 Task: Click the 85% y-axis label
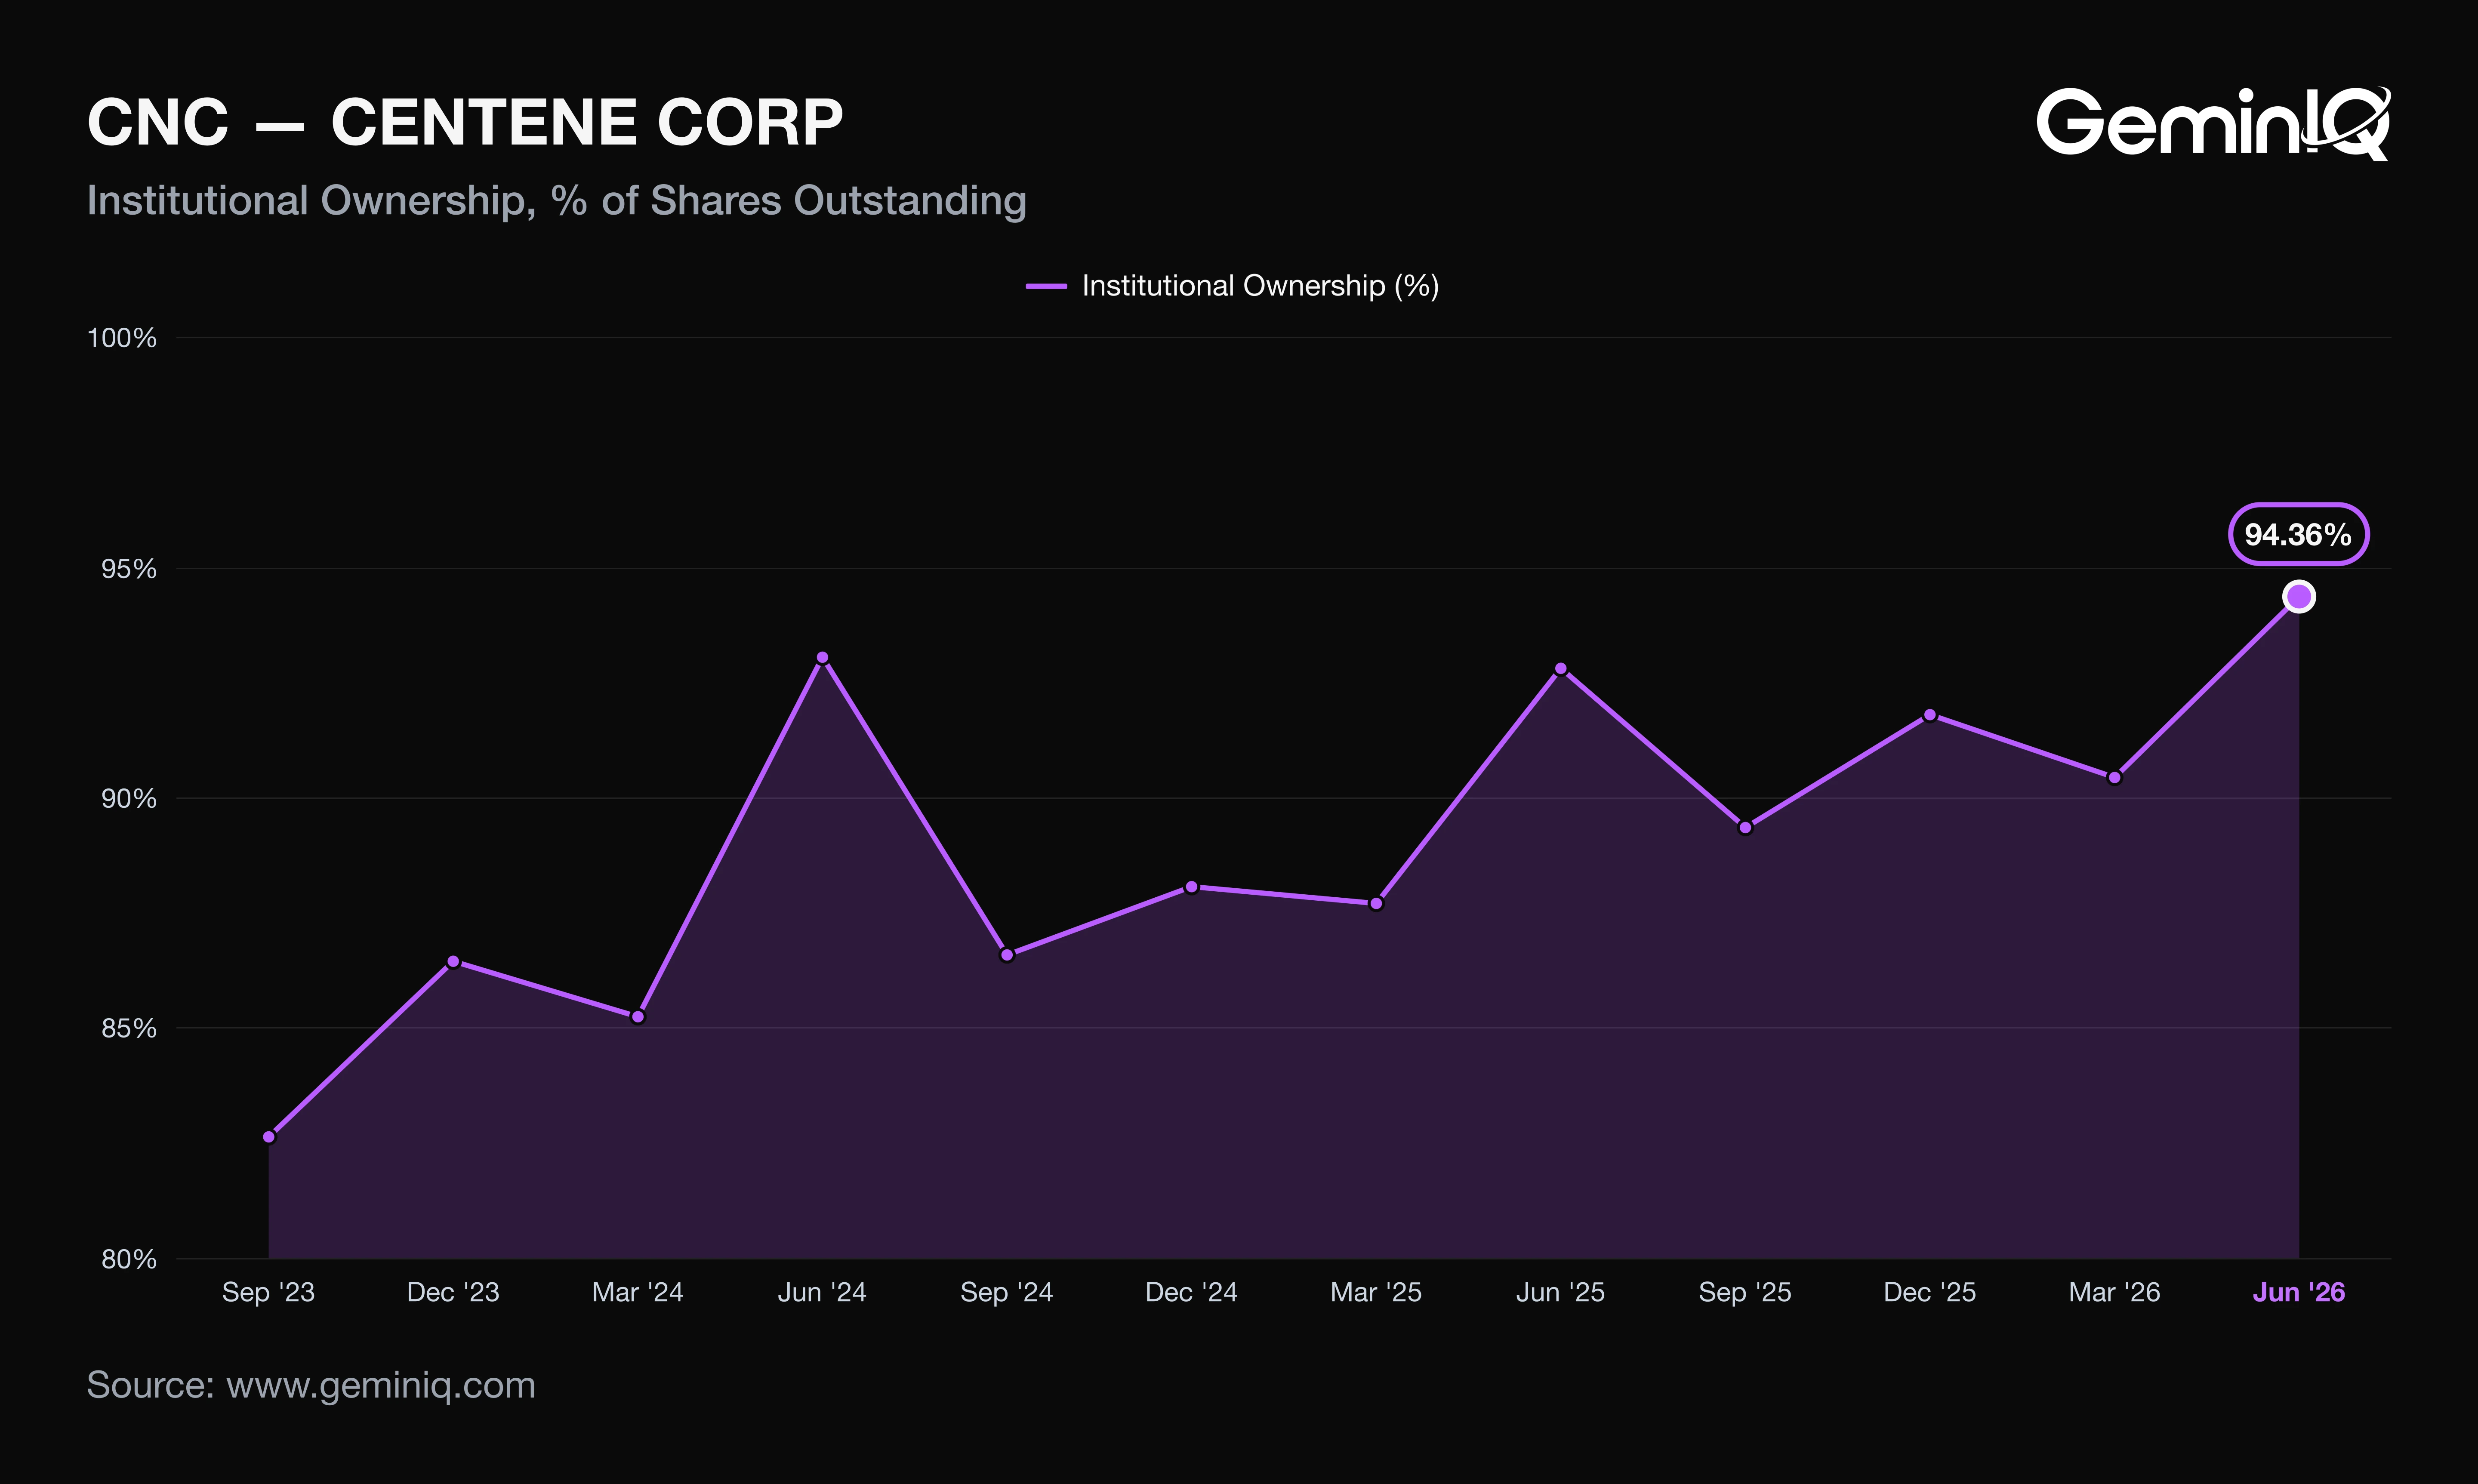pos(129,1029)
